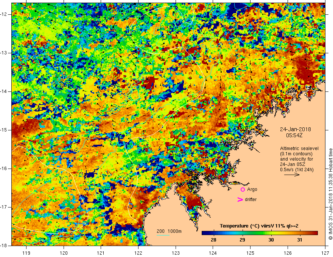This screenshot has width=333, height=257.
Task: Click the "200" isobath depth label
Action: [160, 231]
